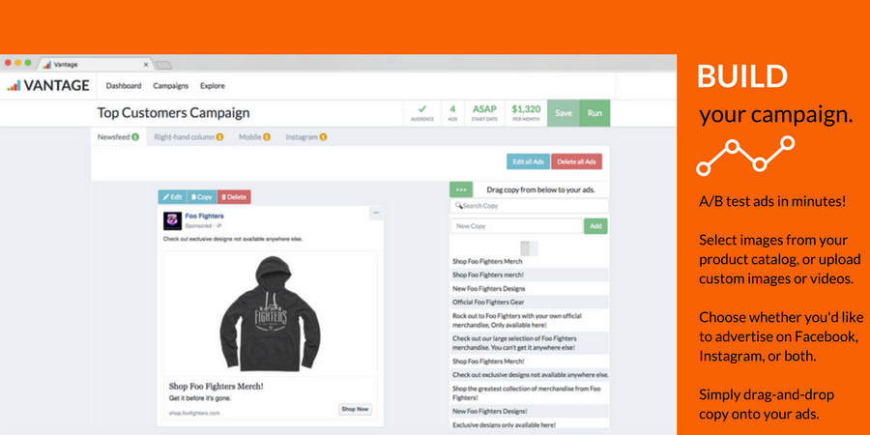
Task: Switch to the Right-hand column tab
Action: (188, 137)
